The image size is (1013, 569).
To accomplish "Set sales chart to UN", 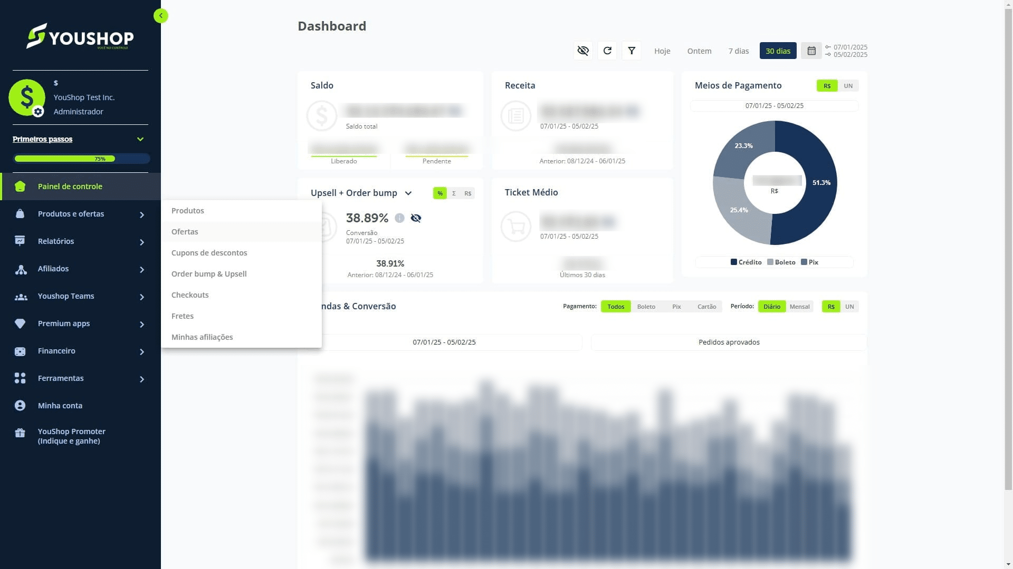I will 849,307.
